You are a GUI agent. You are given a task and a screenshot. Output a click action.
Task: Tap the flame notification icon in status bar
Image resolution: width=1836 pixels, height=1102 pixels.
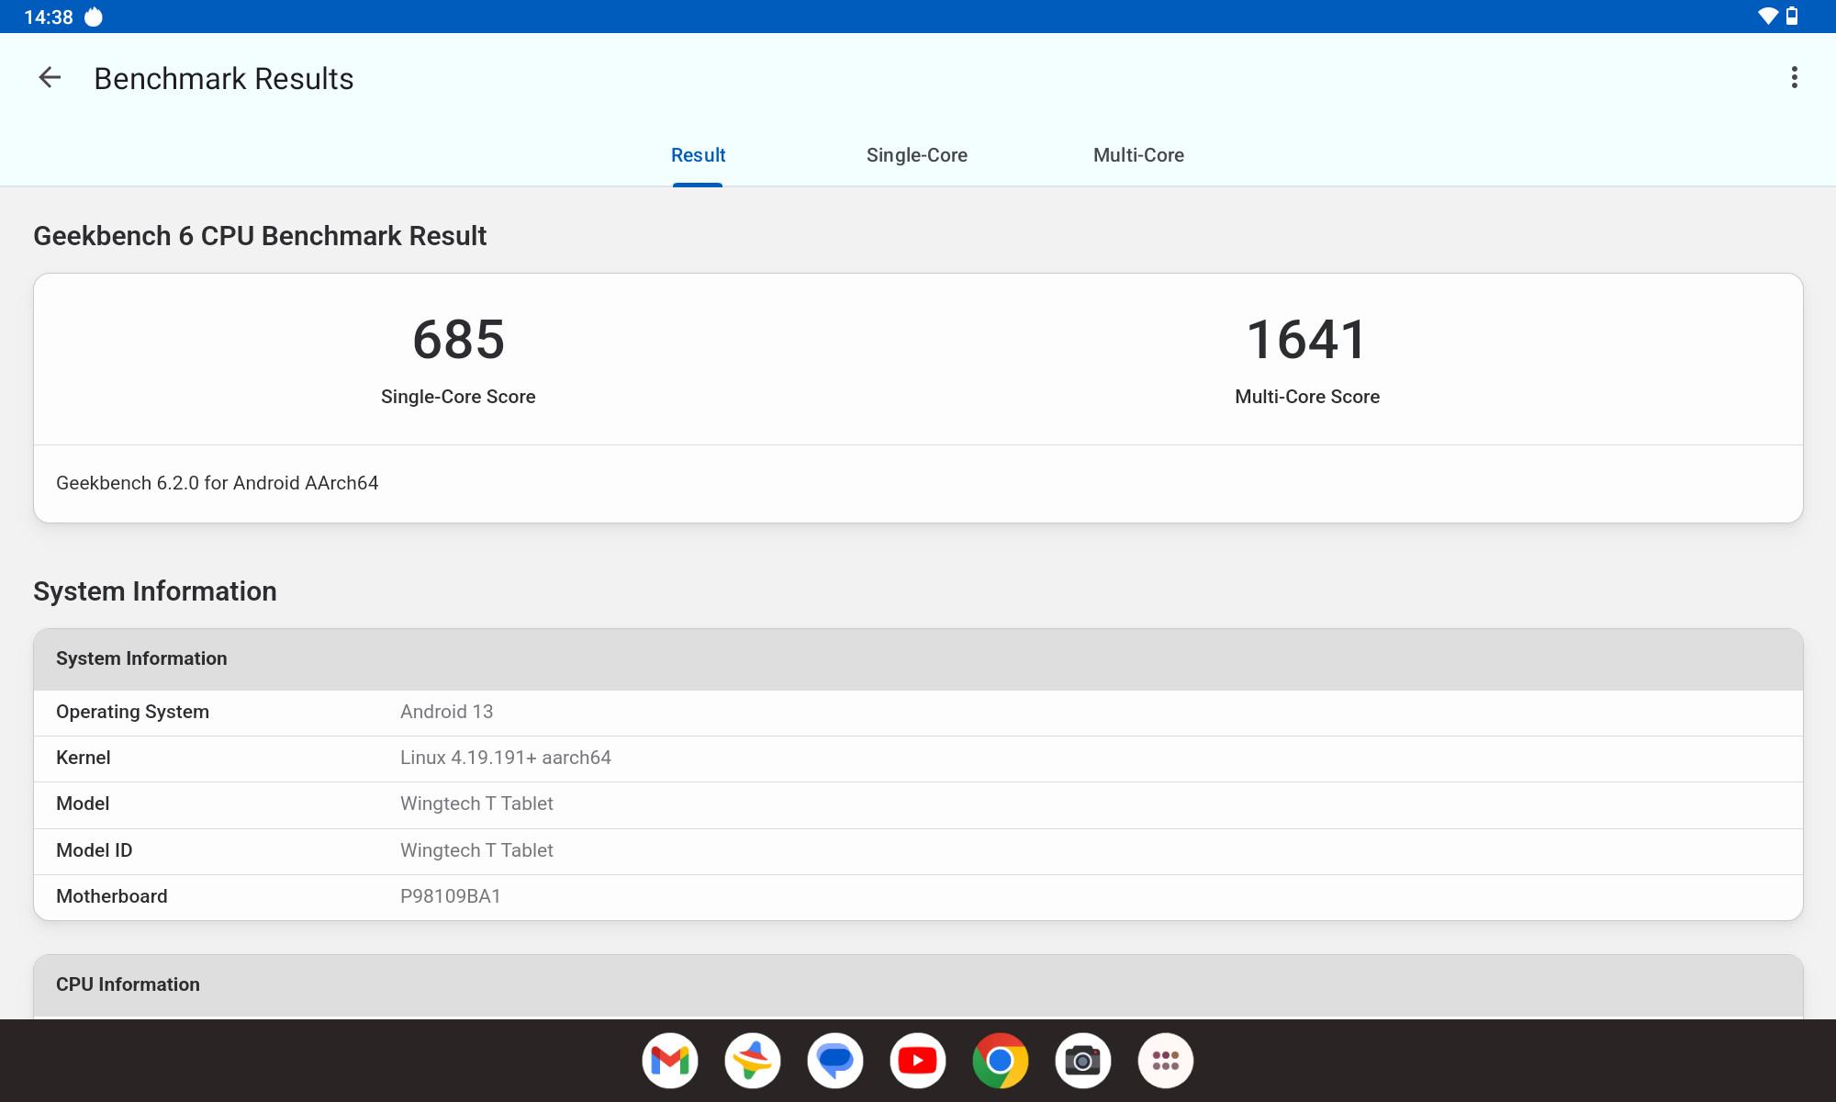click(93, 17)
